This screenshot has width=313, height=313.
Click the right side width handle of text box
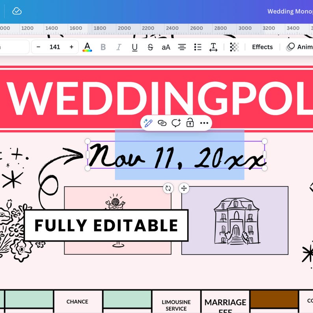(265, 155)
